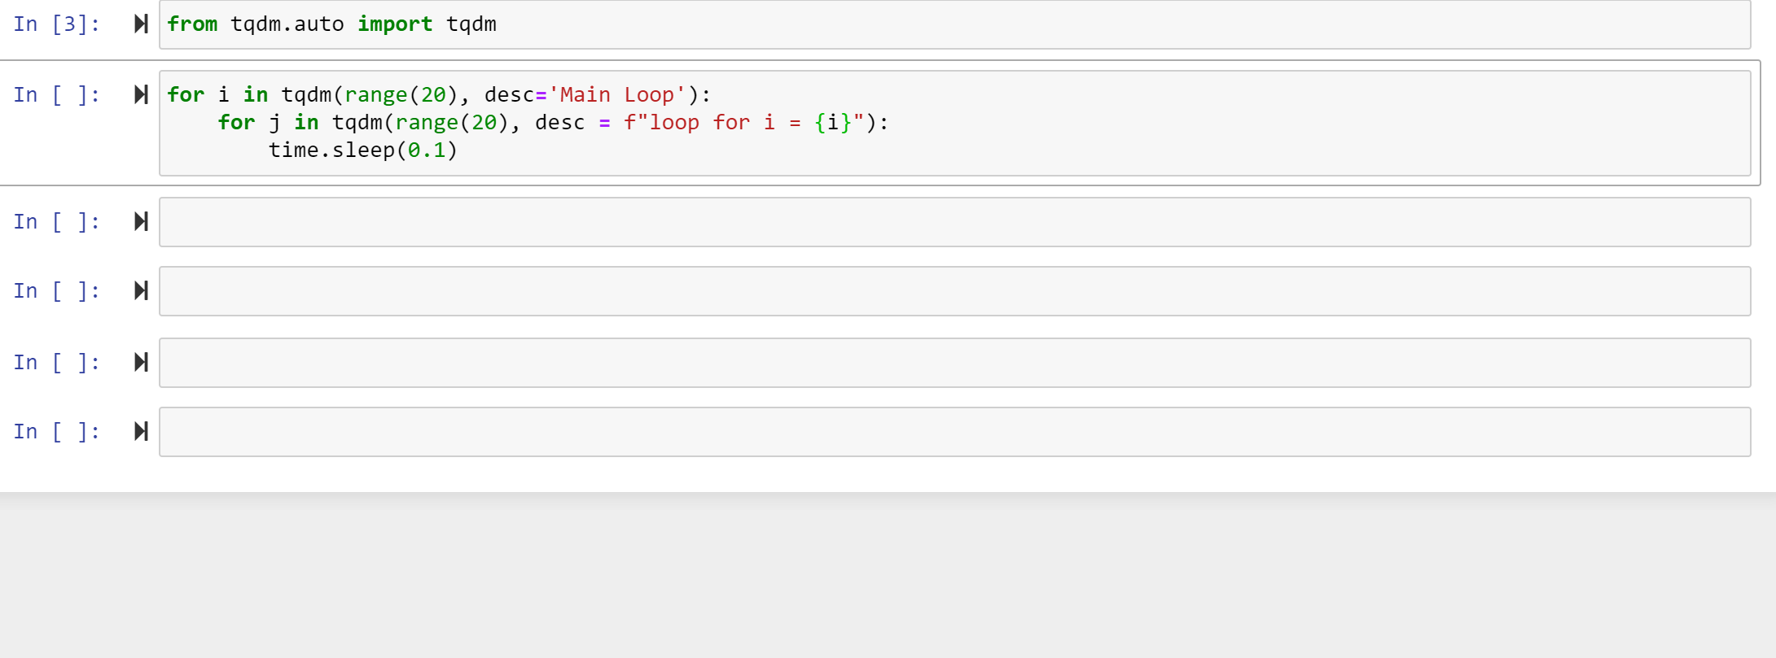This screenshot has width=1776, height=658.
Task: Focus the third empty cell's input area
Action: coord(954,363)
